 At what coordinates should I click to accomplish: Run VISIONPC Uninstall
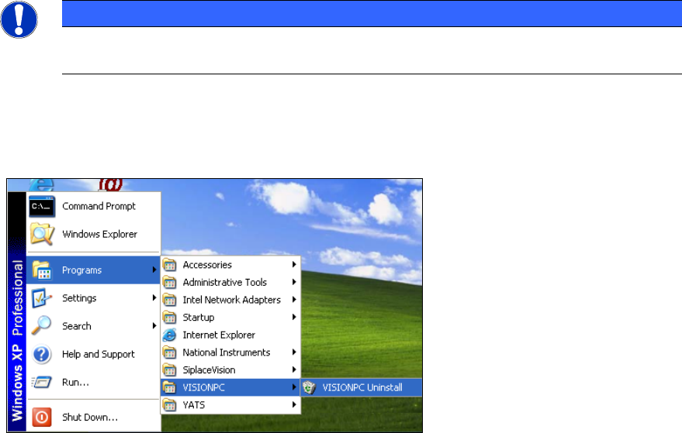(362, 387)
